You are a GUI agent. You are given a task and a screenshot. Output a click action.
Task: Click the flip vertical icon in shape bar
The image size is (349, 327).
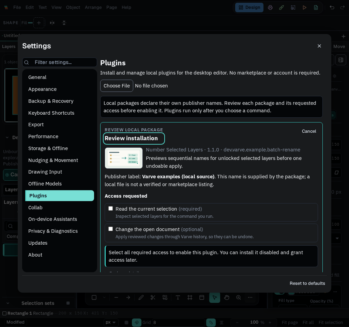(64, 23)
